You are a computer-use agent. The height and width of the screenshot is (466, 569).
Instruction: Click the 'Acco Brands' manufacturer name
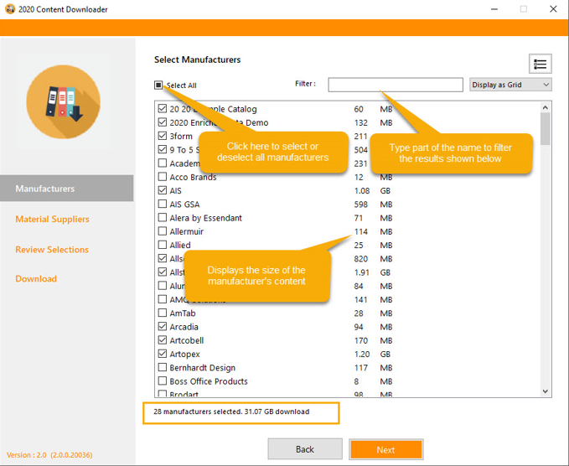click(193, 177)
